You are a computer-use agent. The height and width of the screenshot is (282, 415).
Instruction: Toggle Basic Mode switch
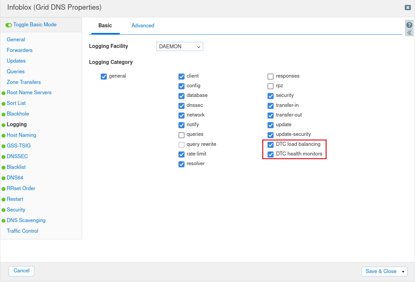[9, 25]
